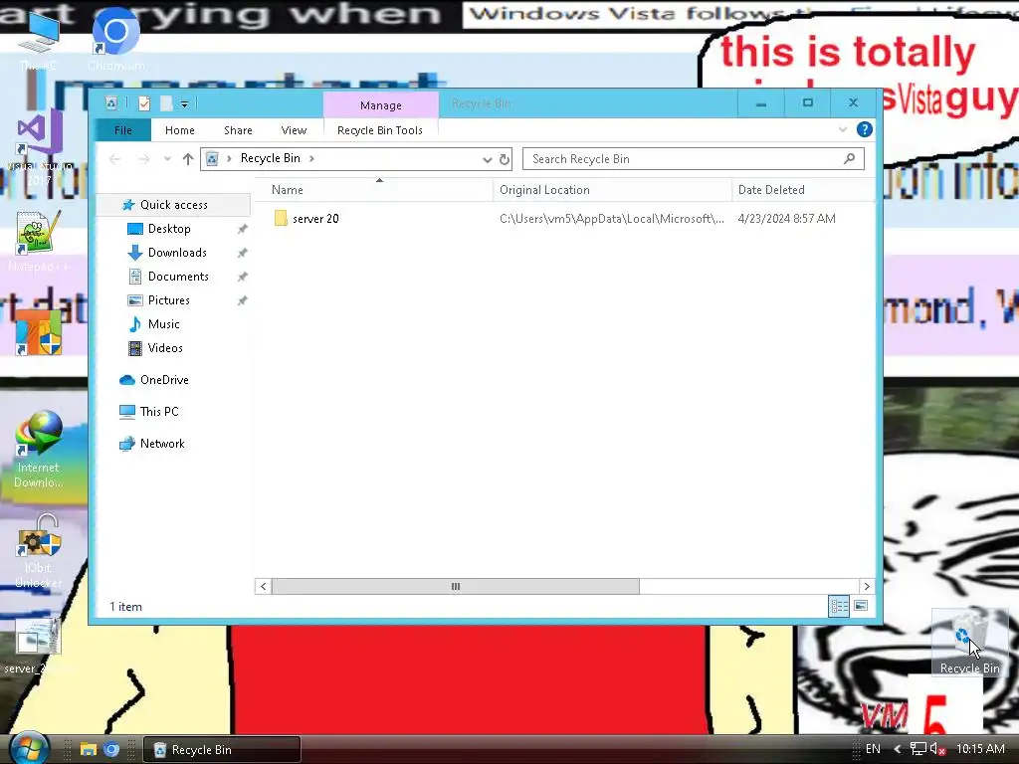
Task: Switch to Large icons view layout
Action: tap(861, 606)
